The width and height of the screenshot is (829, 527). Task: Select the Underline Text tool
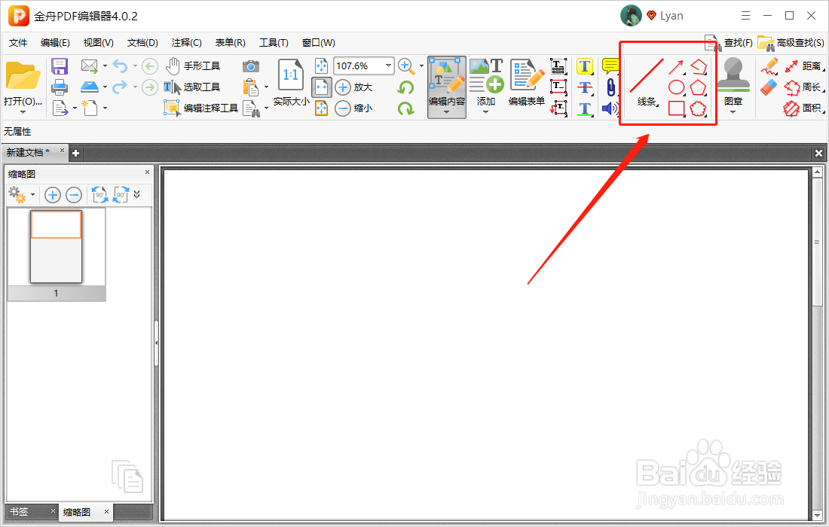coord(585,108)
